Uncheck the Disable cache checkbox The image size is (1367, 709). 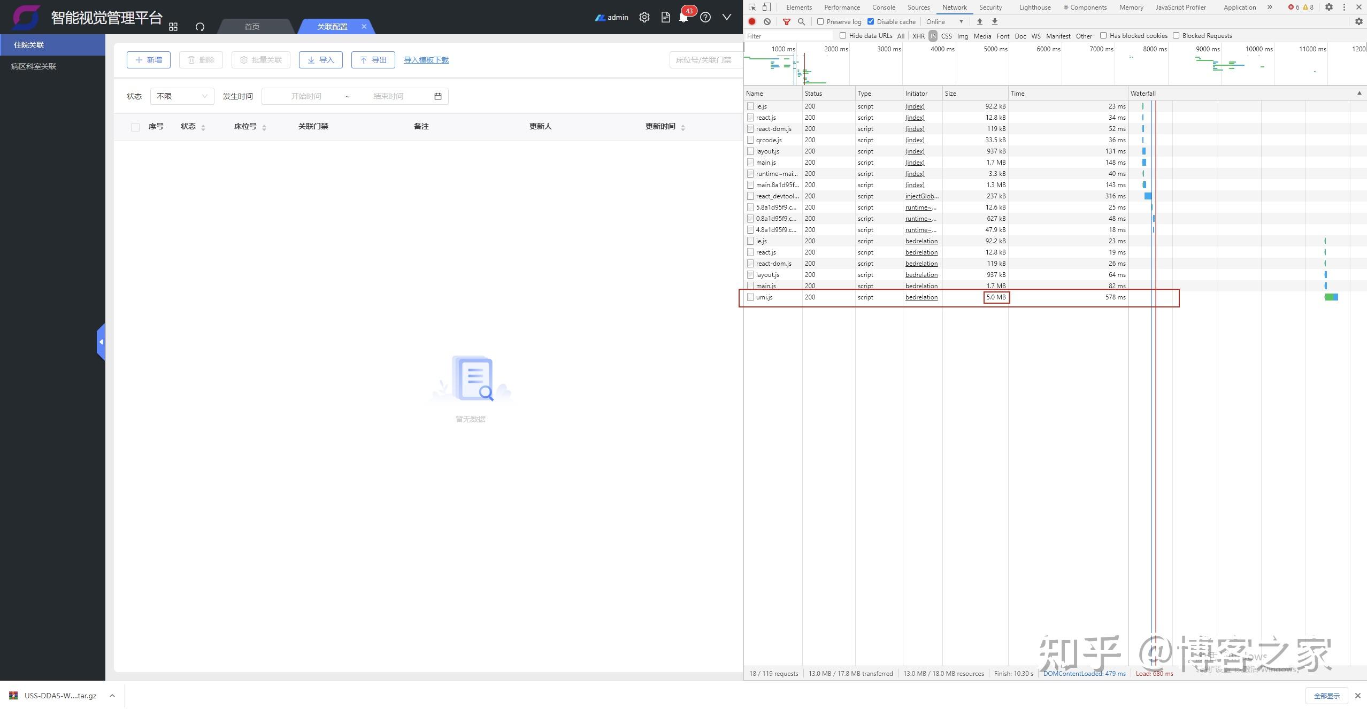871,21
